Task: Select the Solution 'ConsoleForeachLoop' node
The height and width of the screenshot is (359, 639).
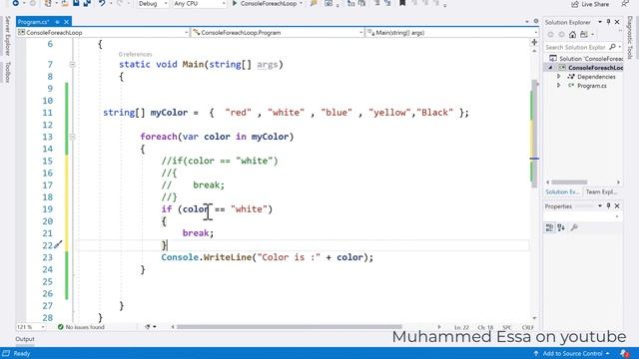Action: 586,59
